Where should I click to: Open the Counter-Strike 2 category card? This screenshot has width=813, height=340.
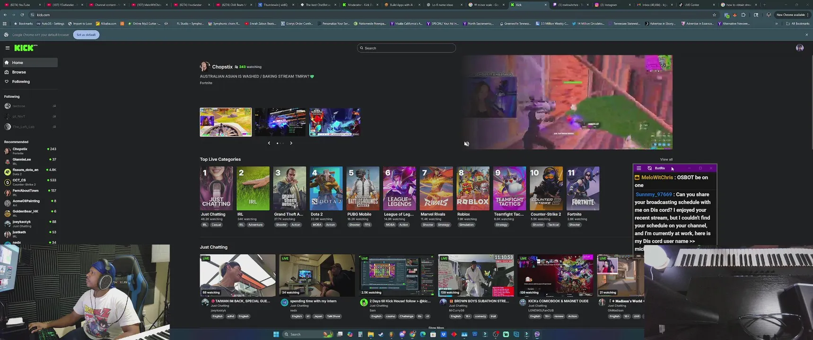click(546, 188)
